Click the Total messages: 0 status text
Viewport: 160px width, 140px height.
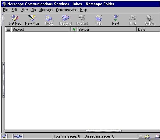point(67,136)
